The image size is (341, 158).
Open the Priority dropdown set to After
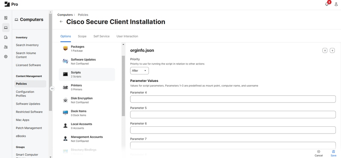pyautogui.click(x=139, y=71)
